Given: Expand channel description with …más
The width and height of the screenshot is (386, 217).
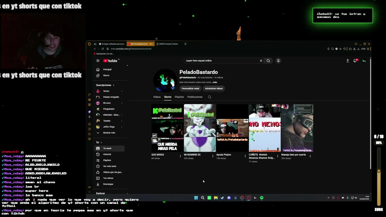Looking at the screenshot, I should (214, 82).
